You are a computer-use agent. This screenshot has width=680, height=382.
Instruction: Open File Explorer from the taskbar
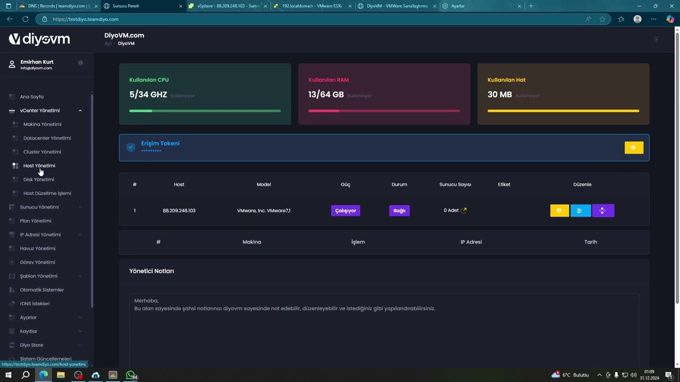click(x=61, y=375)
